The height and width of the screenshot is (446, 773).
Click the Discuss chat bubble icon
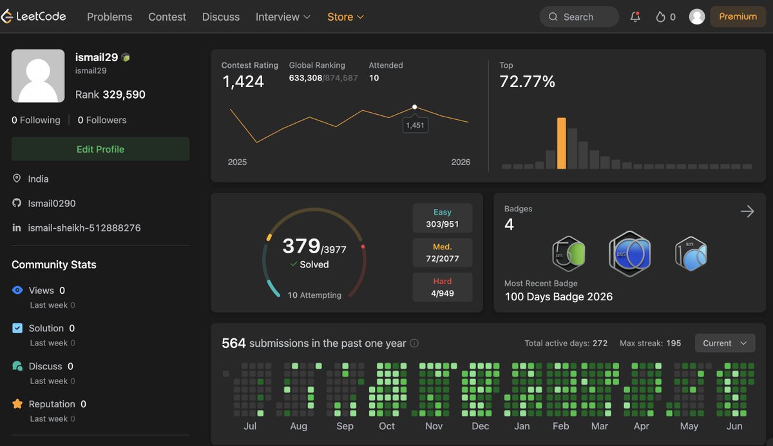coord(17,366)
